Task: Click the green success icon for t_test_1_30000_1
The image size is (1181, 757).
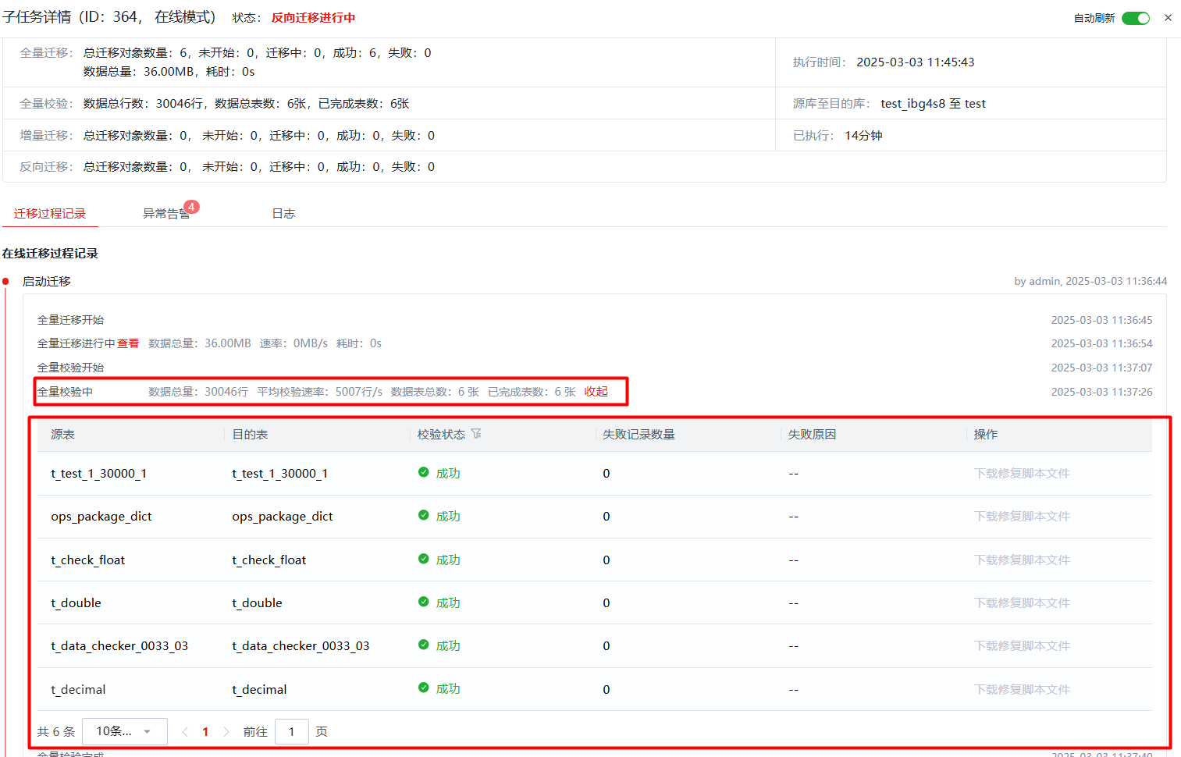Action: (423, 472)
